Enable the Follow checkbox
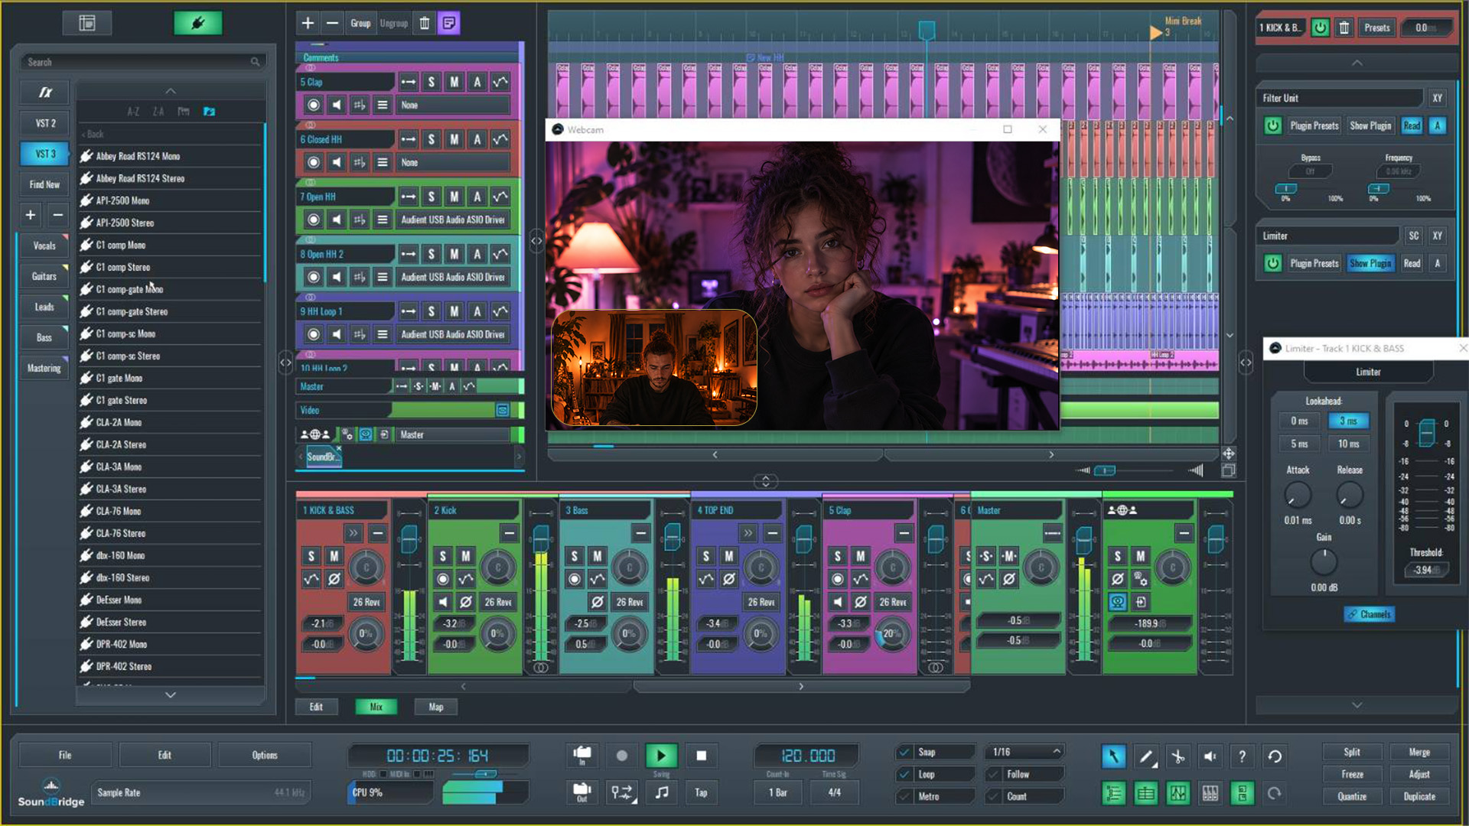The height and width of the screenshot is (826, 1469). (994, 775)
